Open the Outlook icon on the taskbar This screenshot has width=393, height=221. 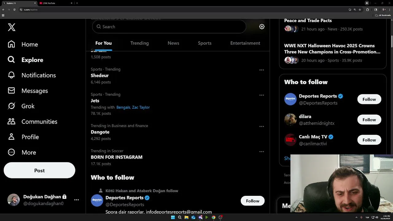193,217
